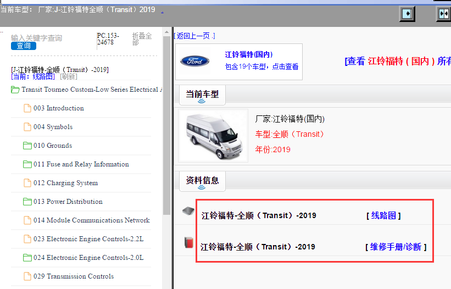The width and height of the screenshot is (451, 289).
Task: Open 004 Symbols entry
Action: [53, 127]
